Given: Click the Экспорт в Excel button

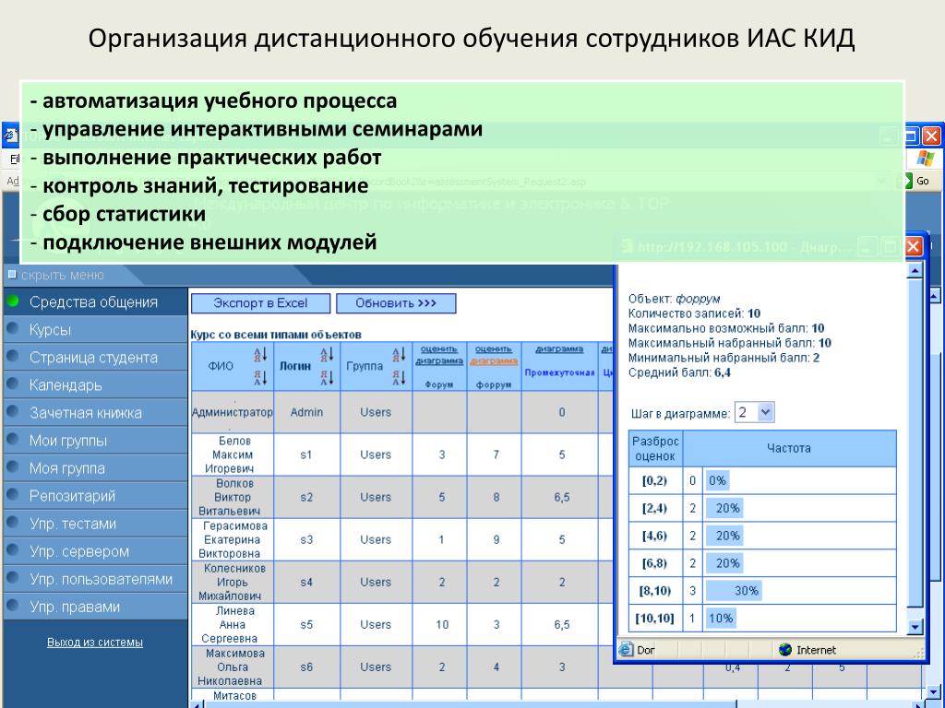Looking at the screenshot, I should click(x=260, y=303).
